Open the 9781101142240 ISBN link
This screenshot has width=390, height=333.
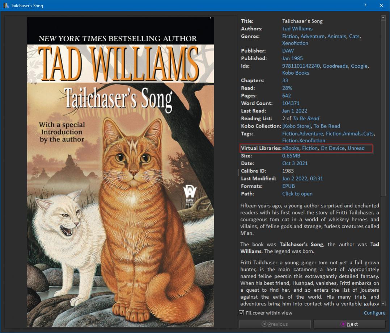tap(301, 66)
